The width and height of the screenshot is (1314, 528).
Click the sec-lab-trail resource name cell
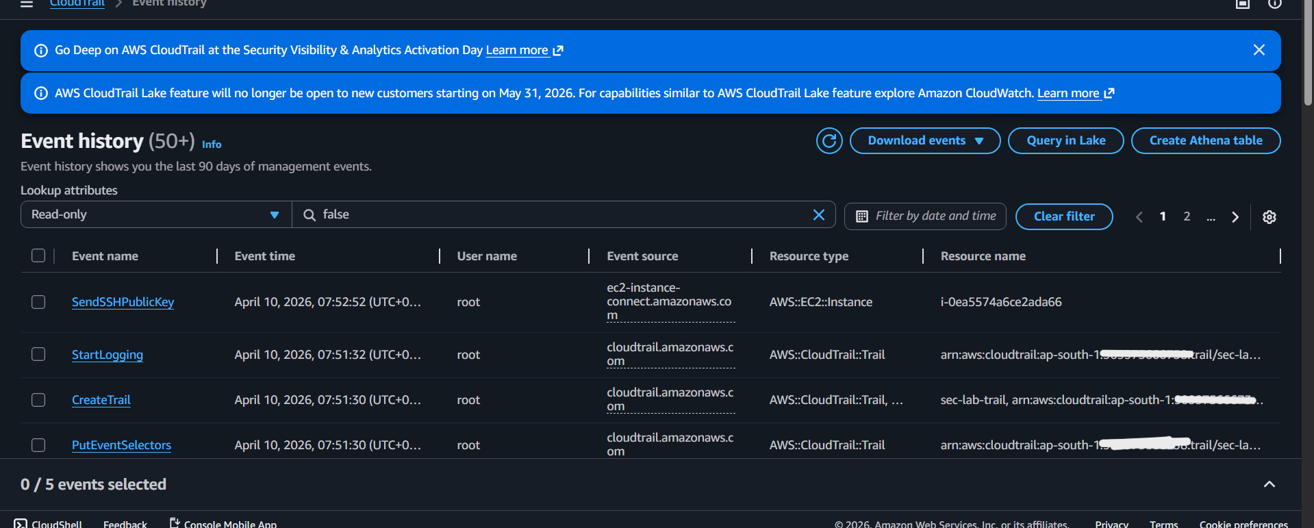point(1102,400)
